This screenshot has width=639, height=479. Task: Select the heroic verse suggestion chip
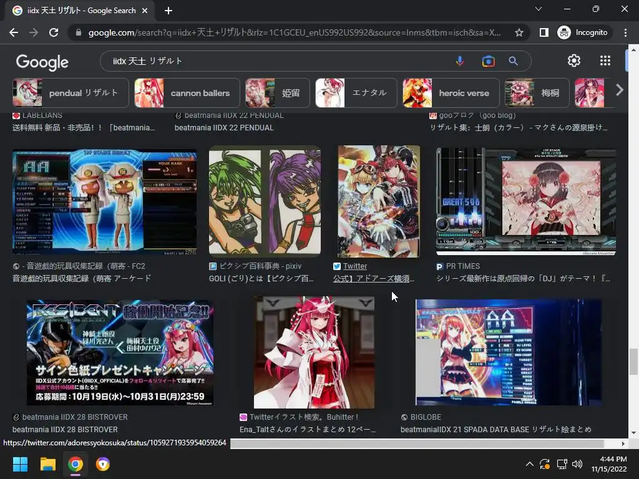click(x=451, y=93)
